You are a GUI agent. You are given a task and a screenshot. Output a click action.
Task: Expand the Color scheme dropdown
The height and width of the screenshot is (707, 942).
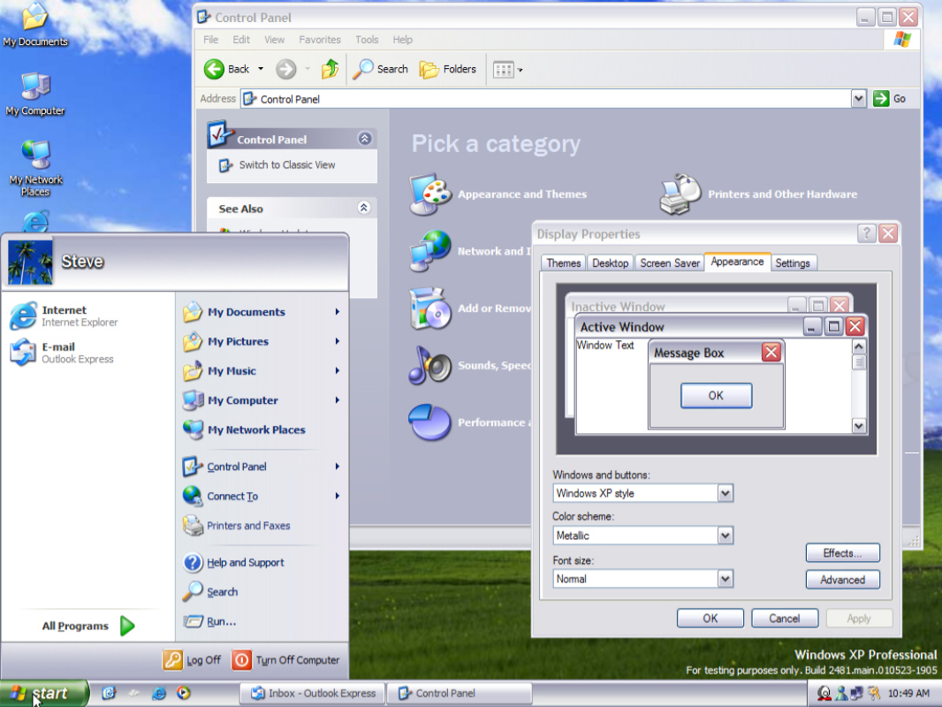[x=725, y=536]
